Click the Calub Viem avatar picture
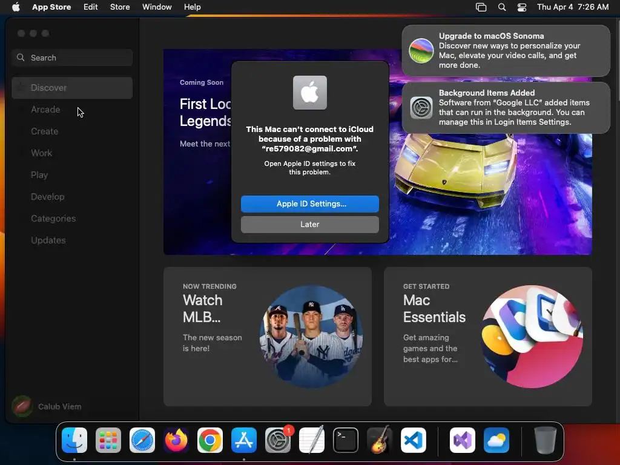620x465 pixels. [x=22, y=406]
